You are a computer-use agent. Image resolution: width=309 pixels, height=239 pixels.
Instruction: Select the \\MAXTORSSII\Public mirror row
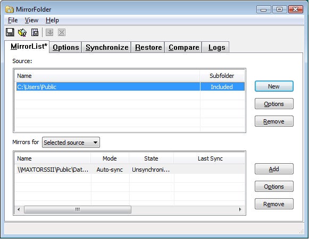130,170
